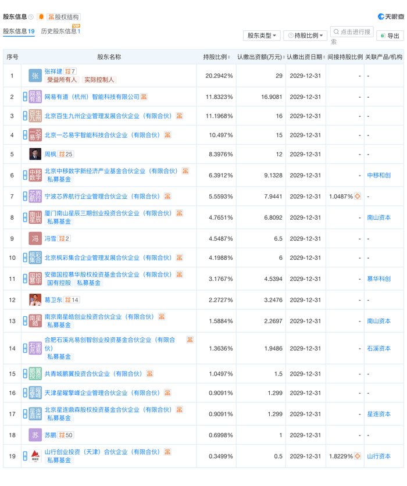Expand 厦门南山星辰三期创业投资 row

pos(25,217)
